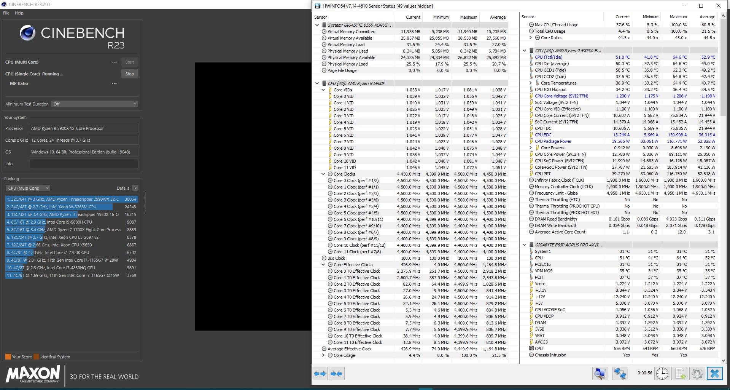
Task: Open the Help menu in Cinebench
Action: point(19,13)
